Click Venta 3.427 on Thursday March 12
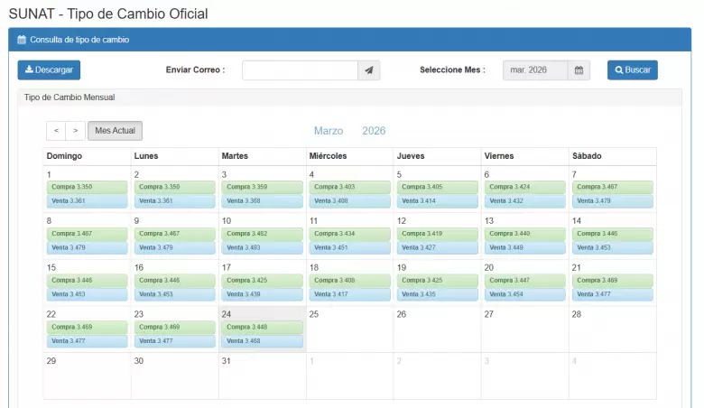 [x=437, y=247]
